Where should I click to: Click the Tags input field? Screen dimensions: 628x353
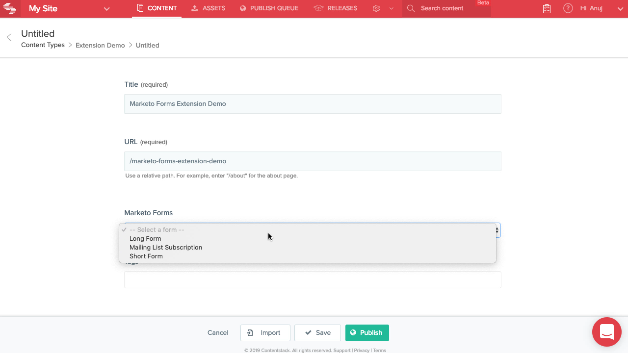tap(313, 280)
